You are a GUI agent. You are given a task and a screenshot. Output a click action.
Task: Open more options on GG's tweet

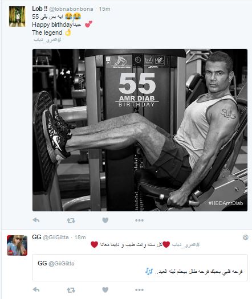tap(139, 290)
